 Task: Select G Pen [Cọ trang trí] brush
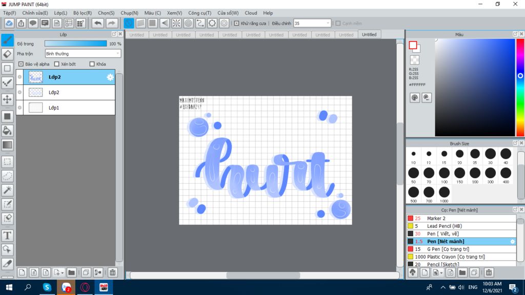[x=461, y=249]
